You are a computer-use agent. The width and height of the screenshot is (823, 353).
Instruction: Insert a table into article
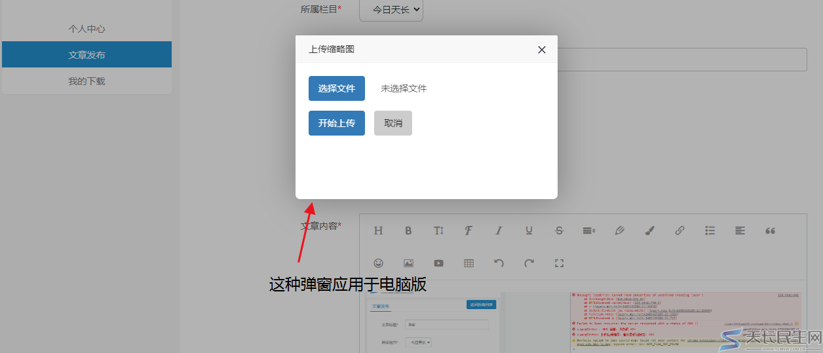(x=469, y=263)
